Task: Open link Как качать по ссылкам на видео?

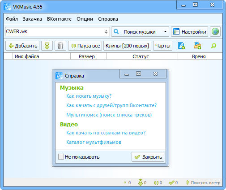Action: click(106, 133)
